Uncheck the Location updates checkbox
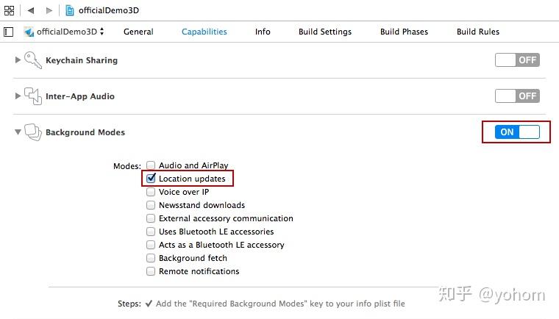Image resolution: width=559 pixels, height=319 pixels. tap(151, 179)
